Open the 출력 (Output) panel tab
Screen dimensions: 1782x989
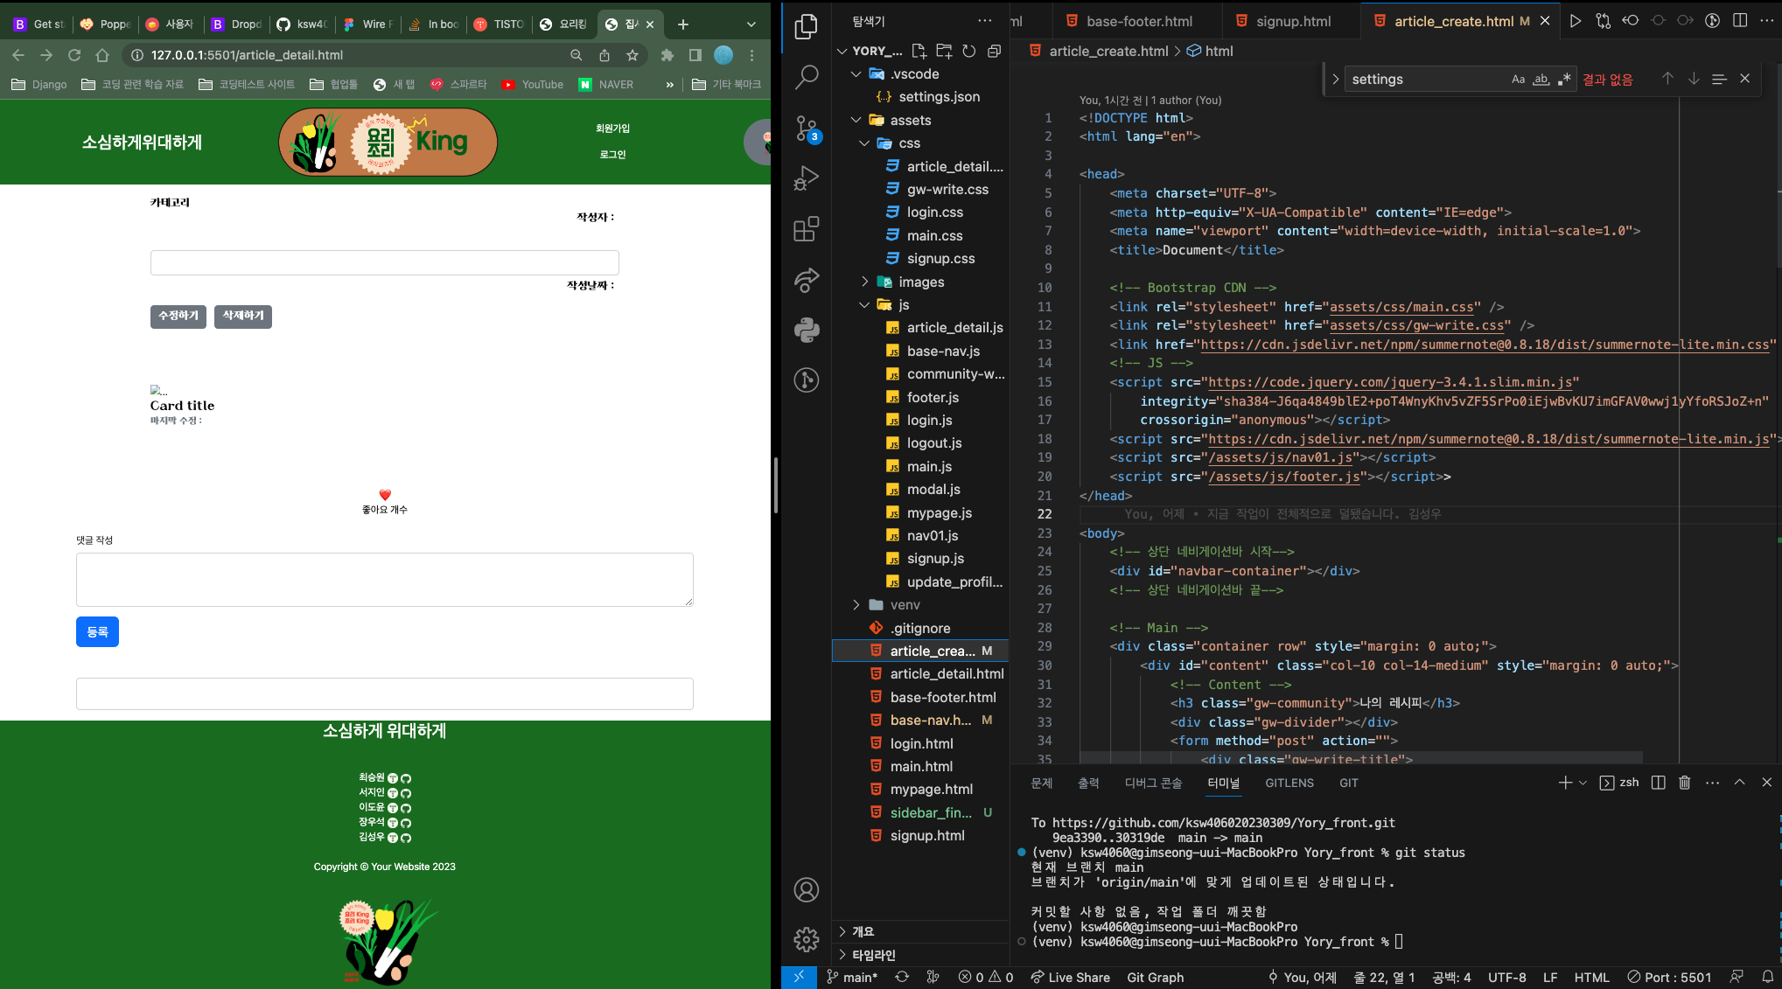point(1088,783)
